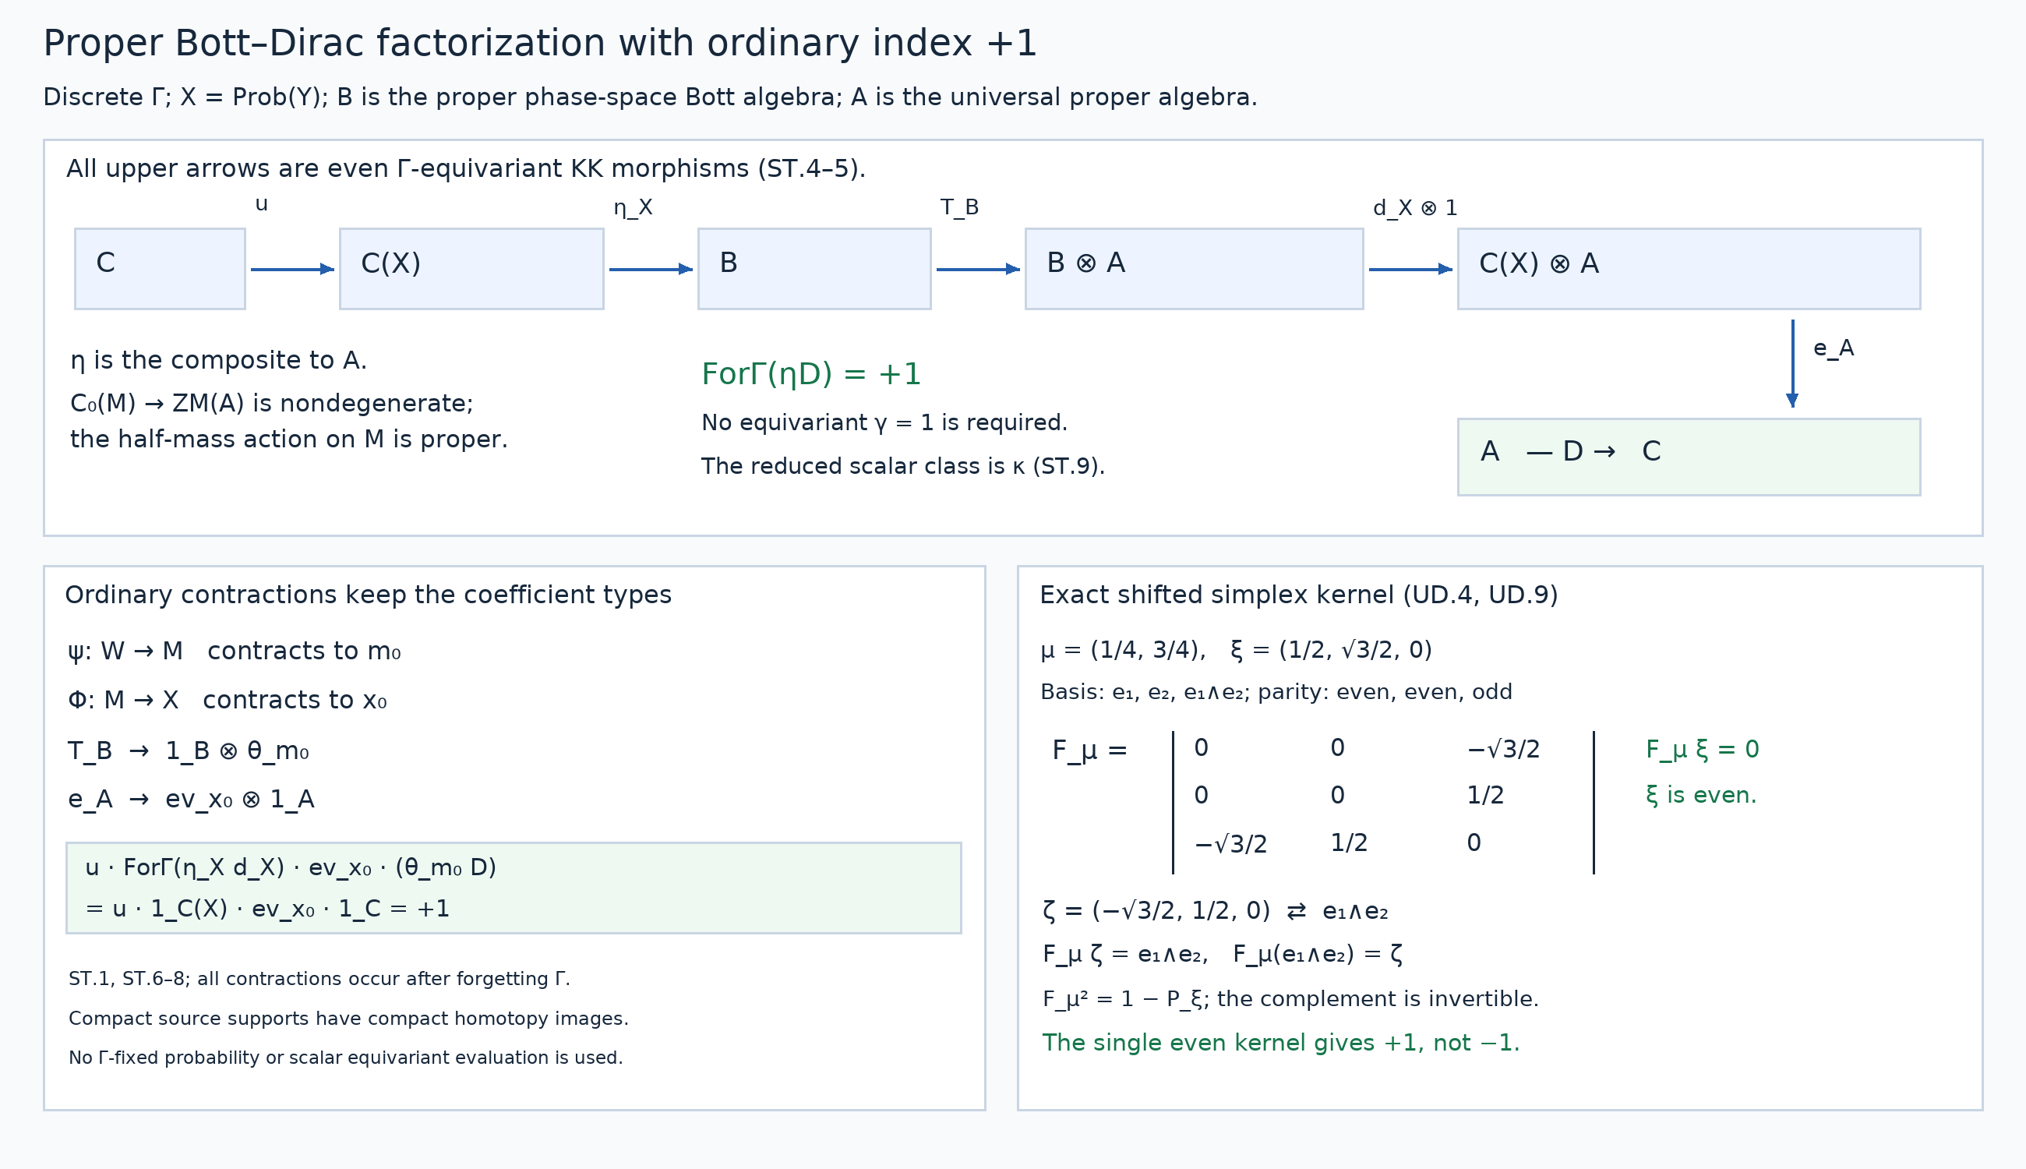The image size is (2026, 1169).
Task: Click the matrix label 'F_μ ='
Action: tap(1090, 751)
